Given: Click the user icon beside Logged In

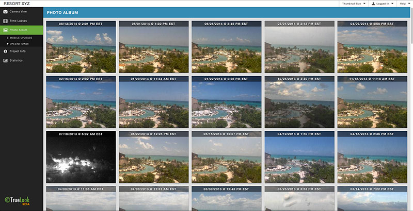Looking at the screenshot, I should (x=373, y=4).
